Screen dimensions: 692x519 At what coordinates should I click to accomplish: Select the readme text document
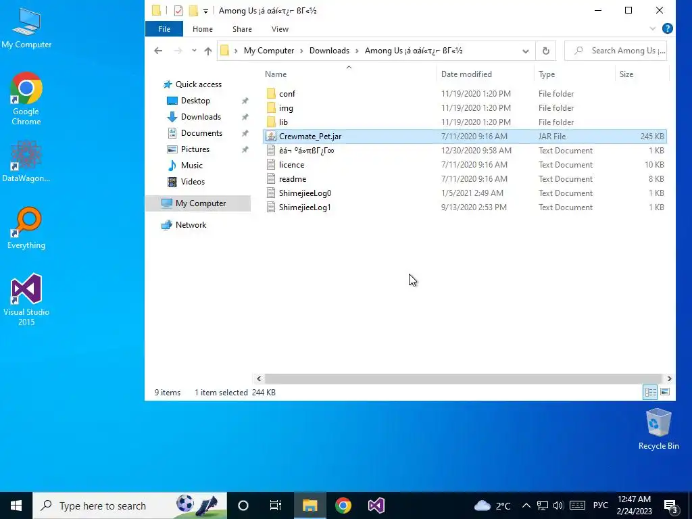click(x=464, y=178)
